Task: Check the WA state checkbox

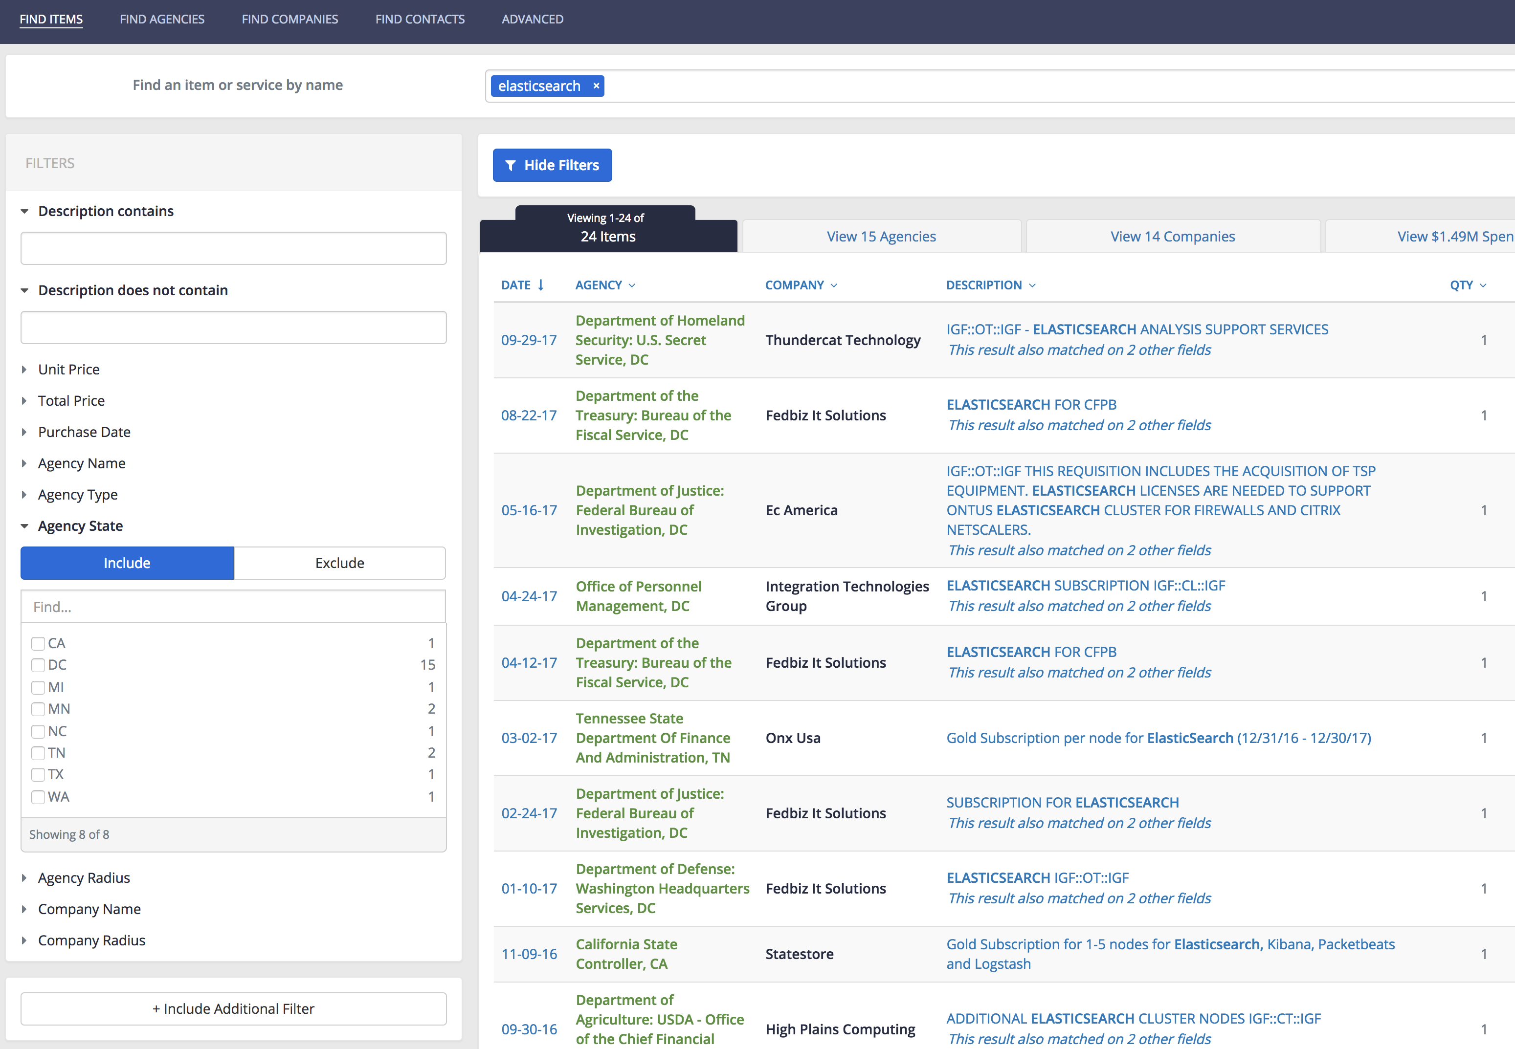Action: (38, 797)
